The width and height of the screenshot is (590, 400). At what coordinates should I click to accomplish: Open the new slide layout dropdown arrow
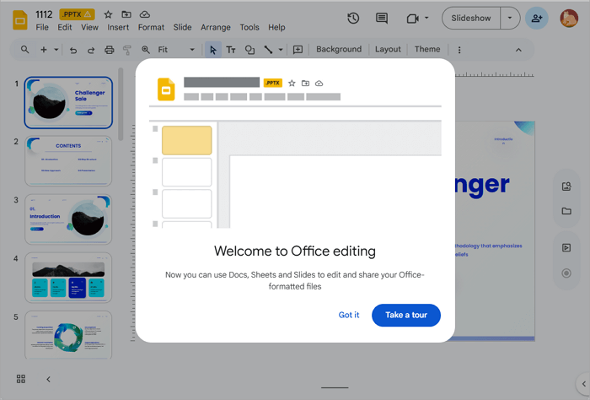tap(56, 49)
